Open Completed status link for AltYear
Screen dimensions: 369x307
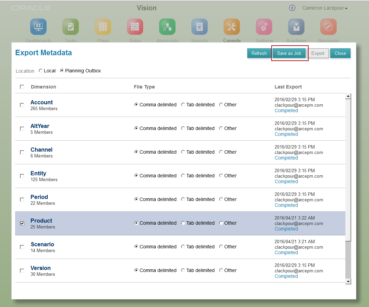click(286, 134)
